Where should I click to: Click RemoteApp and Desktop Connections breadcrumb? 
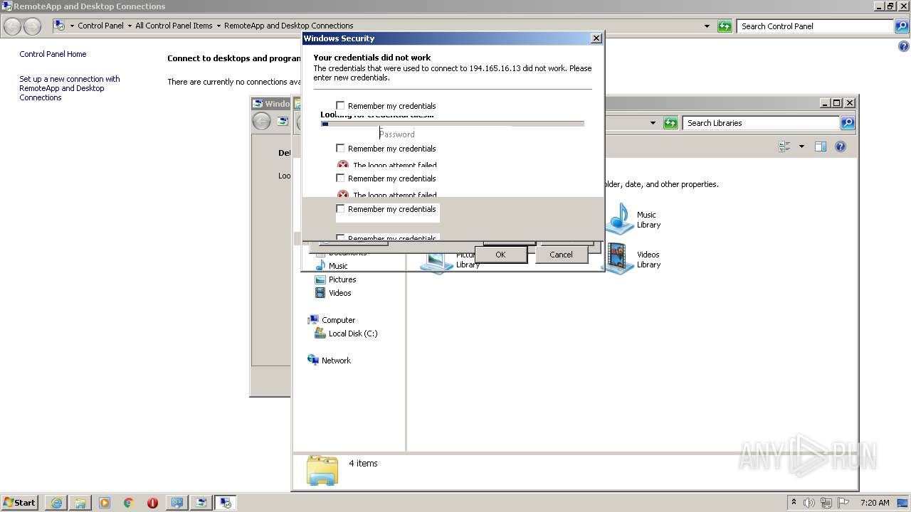(288, 26)
